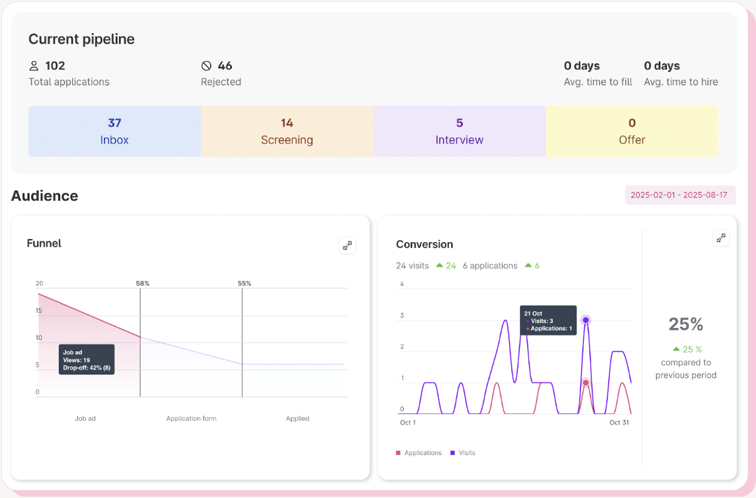Expand the Conversion chart to fullscreen
The height and width of the screenshot is (498, 756).
coord(721,238)
